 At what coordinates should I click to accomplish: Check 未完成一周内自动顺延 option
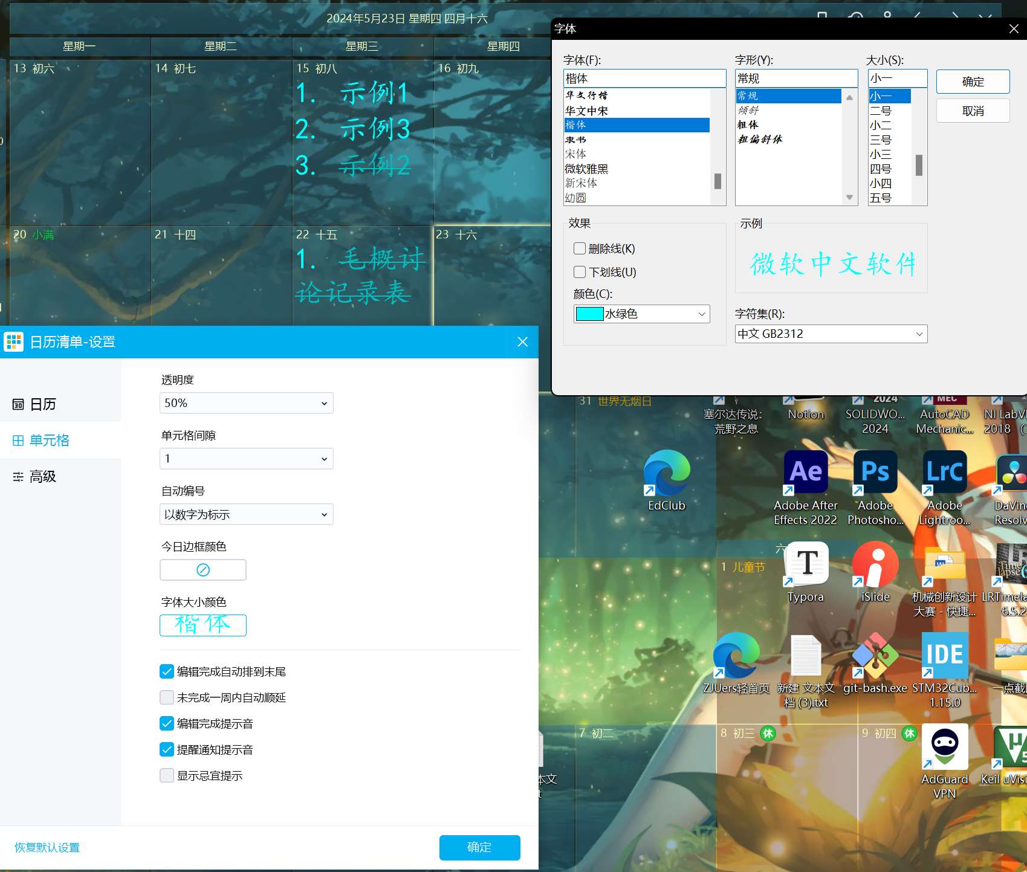pos(167,697)
